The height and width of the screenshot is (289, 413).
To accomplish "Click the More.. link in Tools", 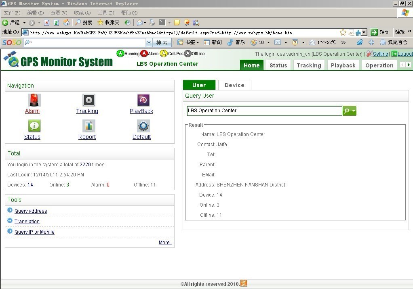I will [165, 243].
